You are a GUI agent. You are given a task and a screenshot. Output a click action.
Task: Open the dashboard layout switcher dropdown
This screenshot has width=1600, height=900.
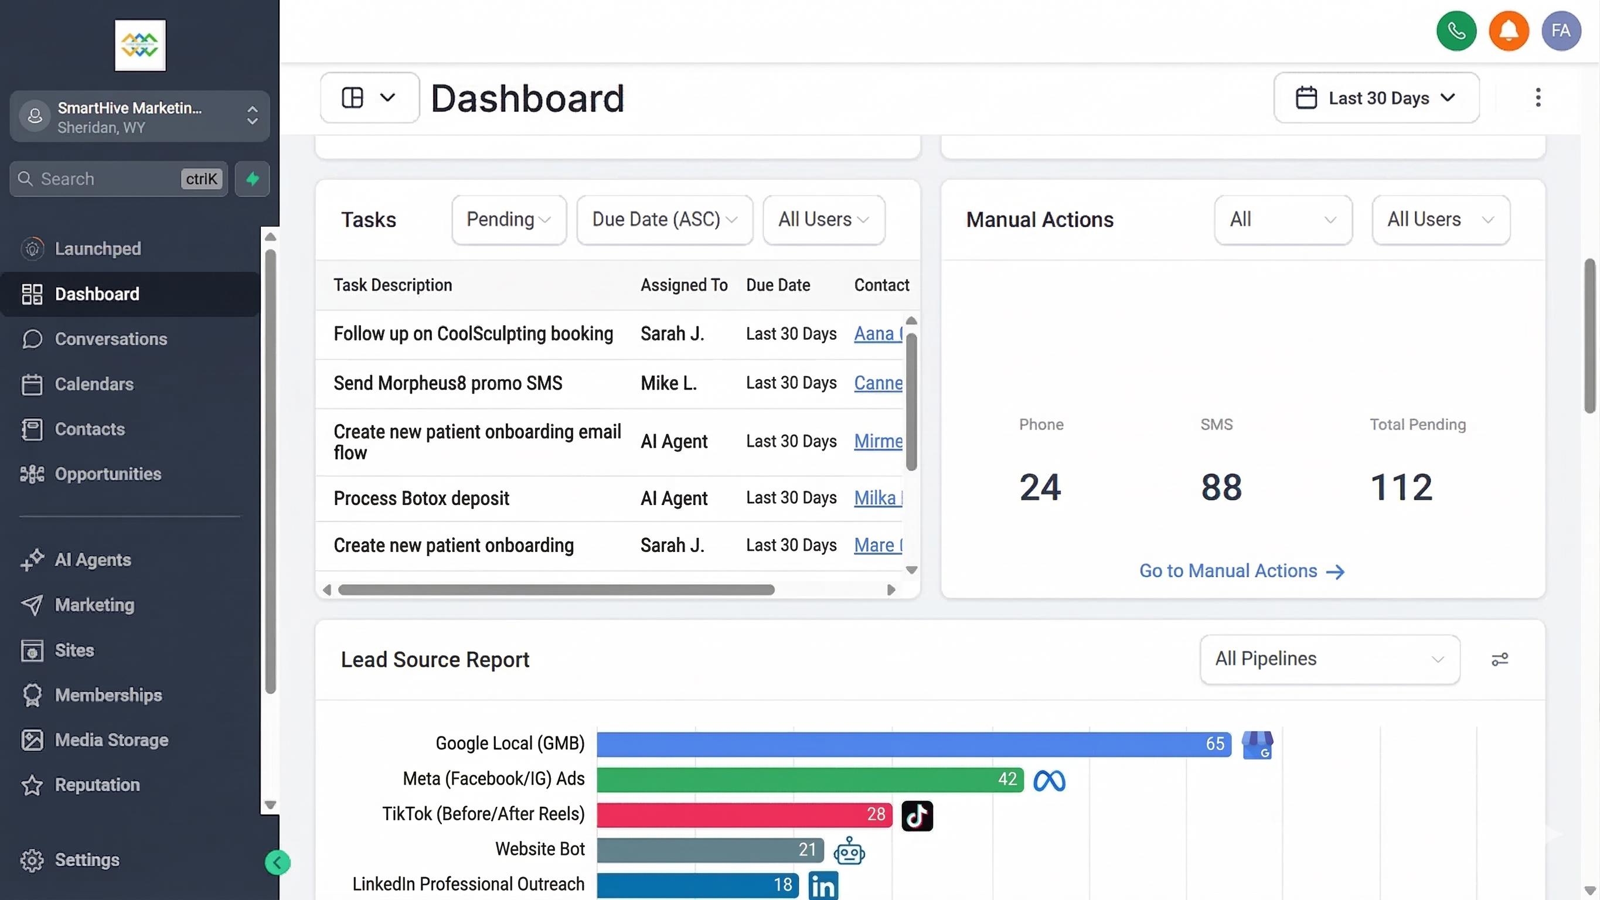click(x=370, y=97)
